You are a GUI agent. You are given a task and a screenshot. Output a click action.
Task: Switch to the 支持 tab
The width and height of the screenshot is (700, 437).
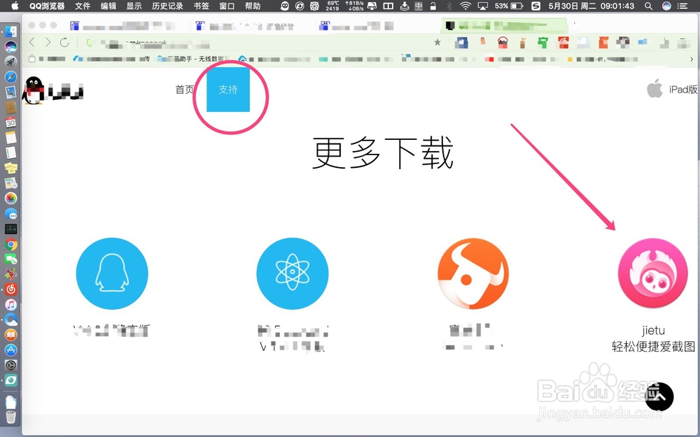tap(229, 89)
